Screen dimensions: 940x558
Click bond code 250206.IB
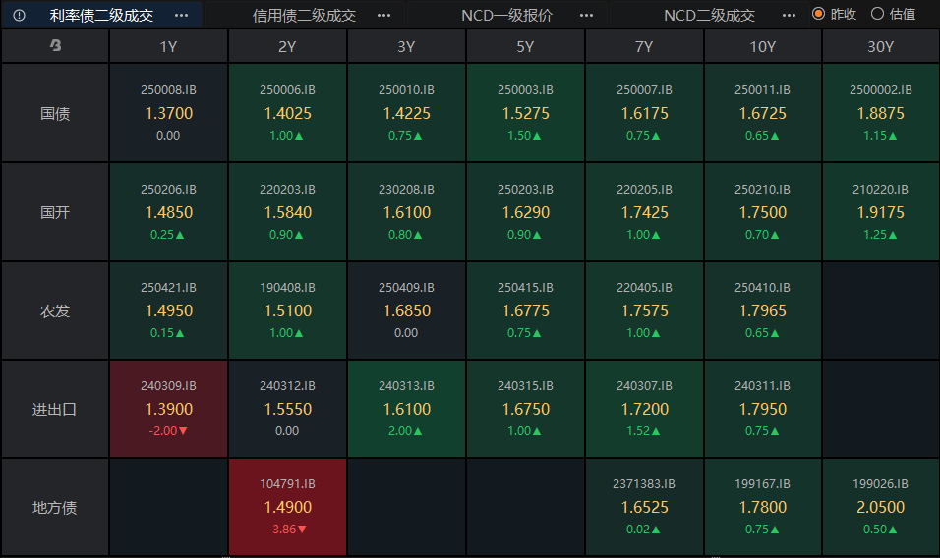[x=168, y=190]
